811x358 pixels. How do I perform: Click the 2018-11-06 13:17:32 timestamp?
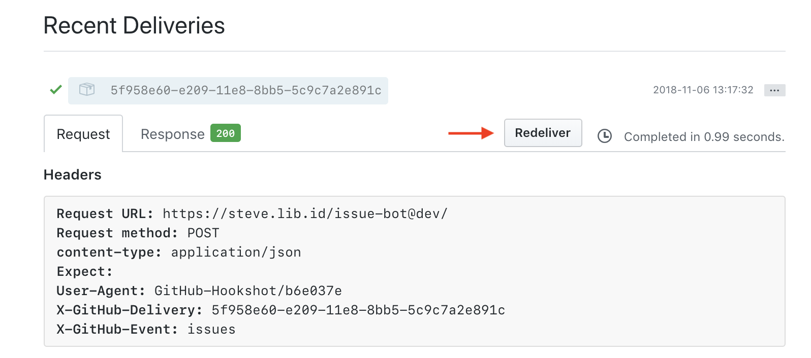tap(703, 90)
